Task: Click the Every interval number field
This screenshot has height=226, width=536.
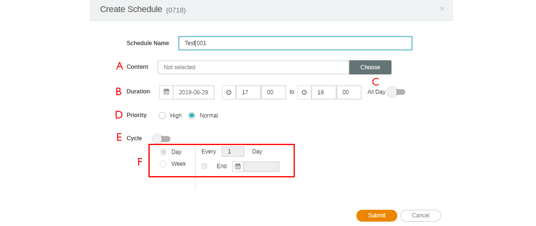Action: point(233,151)
